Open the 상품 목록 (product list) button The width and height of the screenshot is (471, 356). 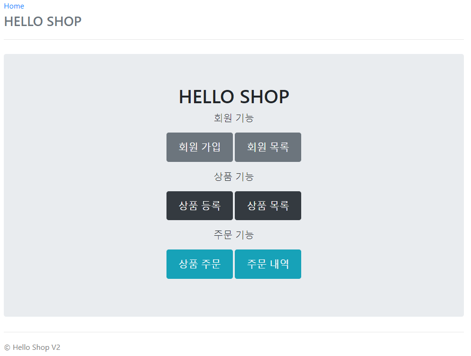268,205
